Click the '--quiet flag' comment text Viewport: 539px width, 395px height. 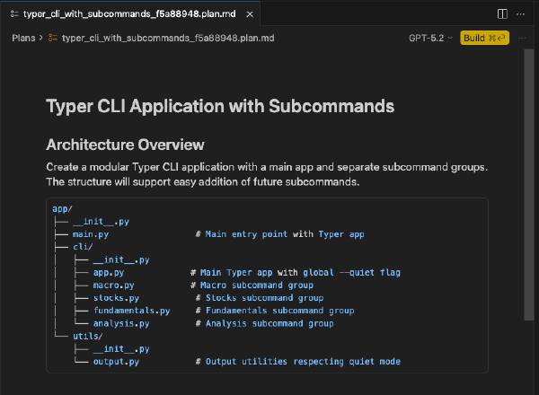click(x=370, y=273)
